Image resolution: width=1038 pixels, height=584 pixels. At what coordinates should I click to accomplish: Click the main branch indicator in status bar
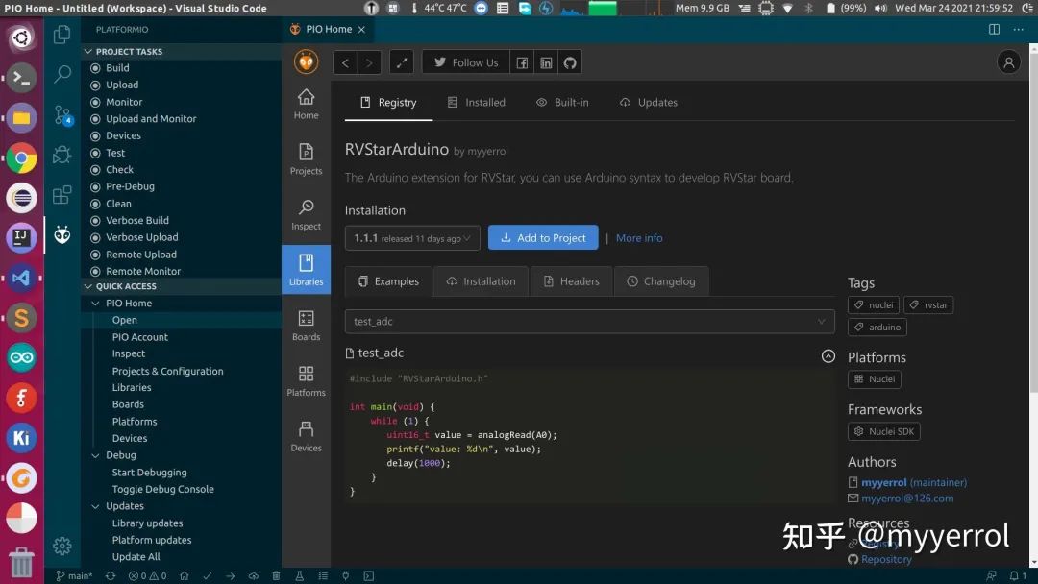coord(74,576)
